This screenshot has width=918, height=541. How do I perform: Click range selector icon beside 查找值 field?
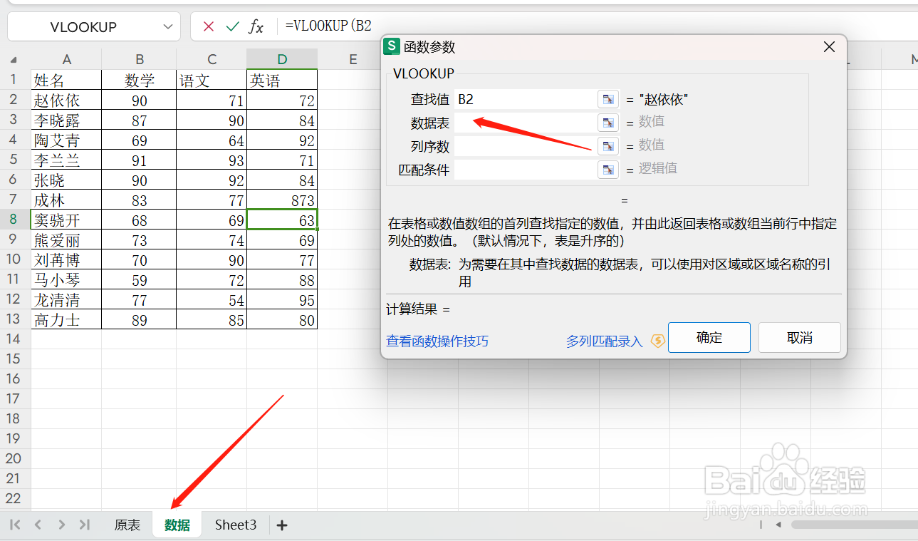click(x=607, y=99)
